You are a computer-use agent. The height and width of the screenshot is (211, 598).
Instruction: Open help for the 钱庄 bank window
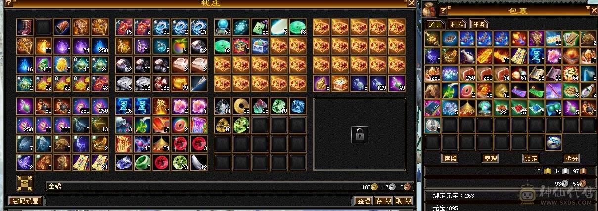(x=8, y=3)
